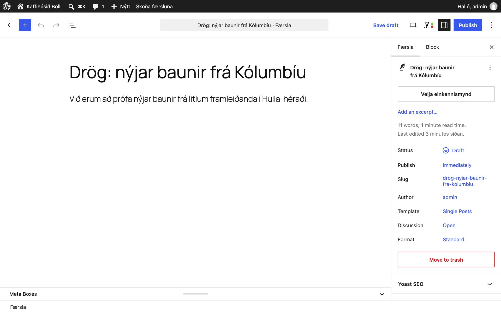
Task: Click the Meta Boxes resize handle
Action: click(x=195, y=294)
